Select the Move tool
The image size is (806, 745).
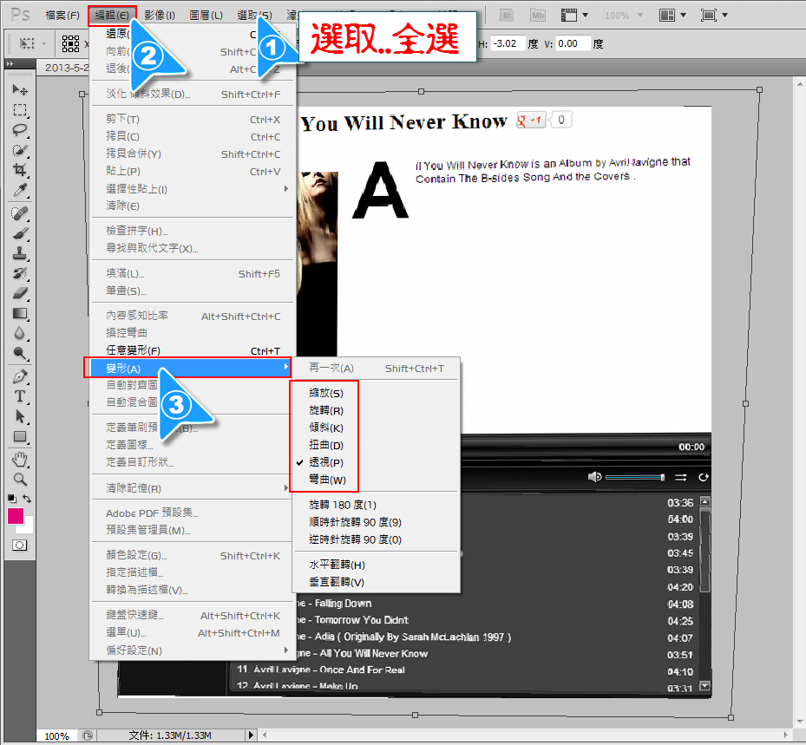20,90
